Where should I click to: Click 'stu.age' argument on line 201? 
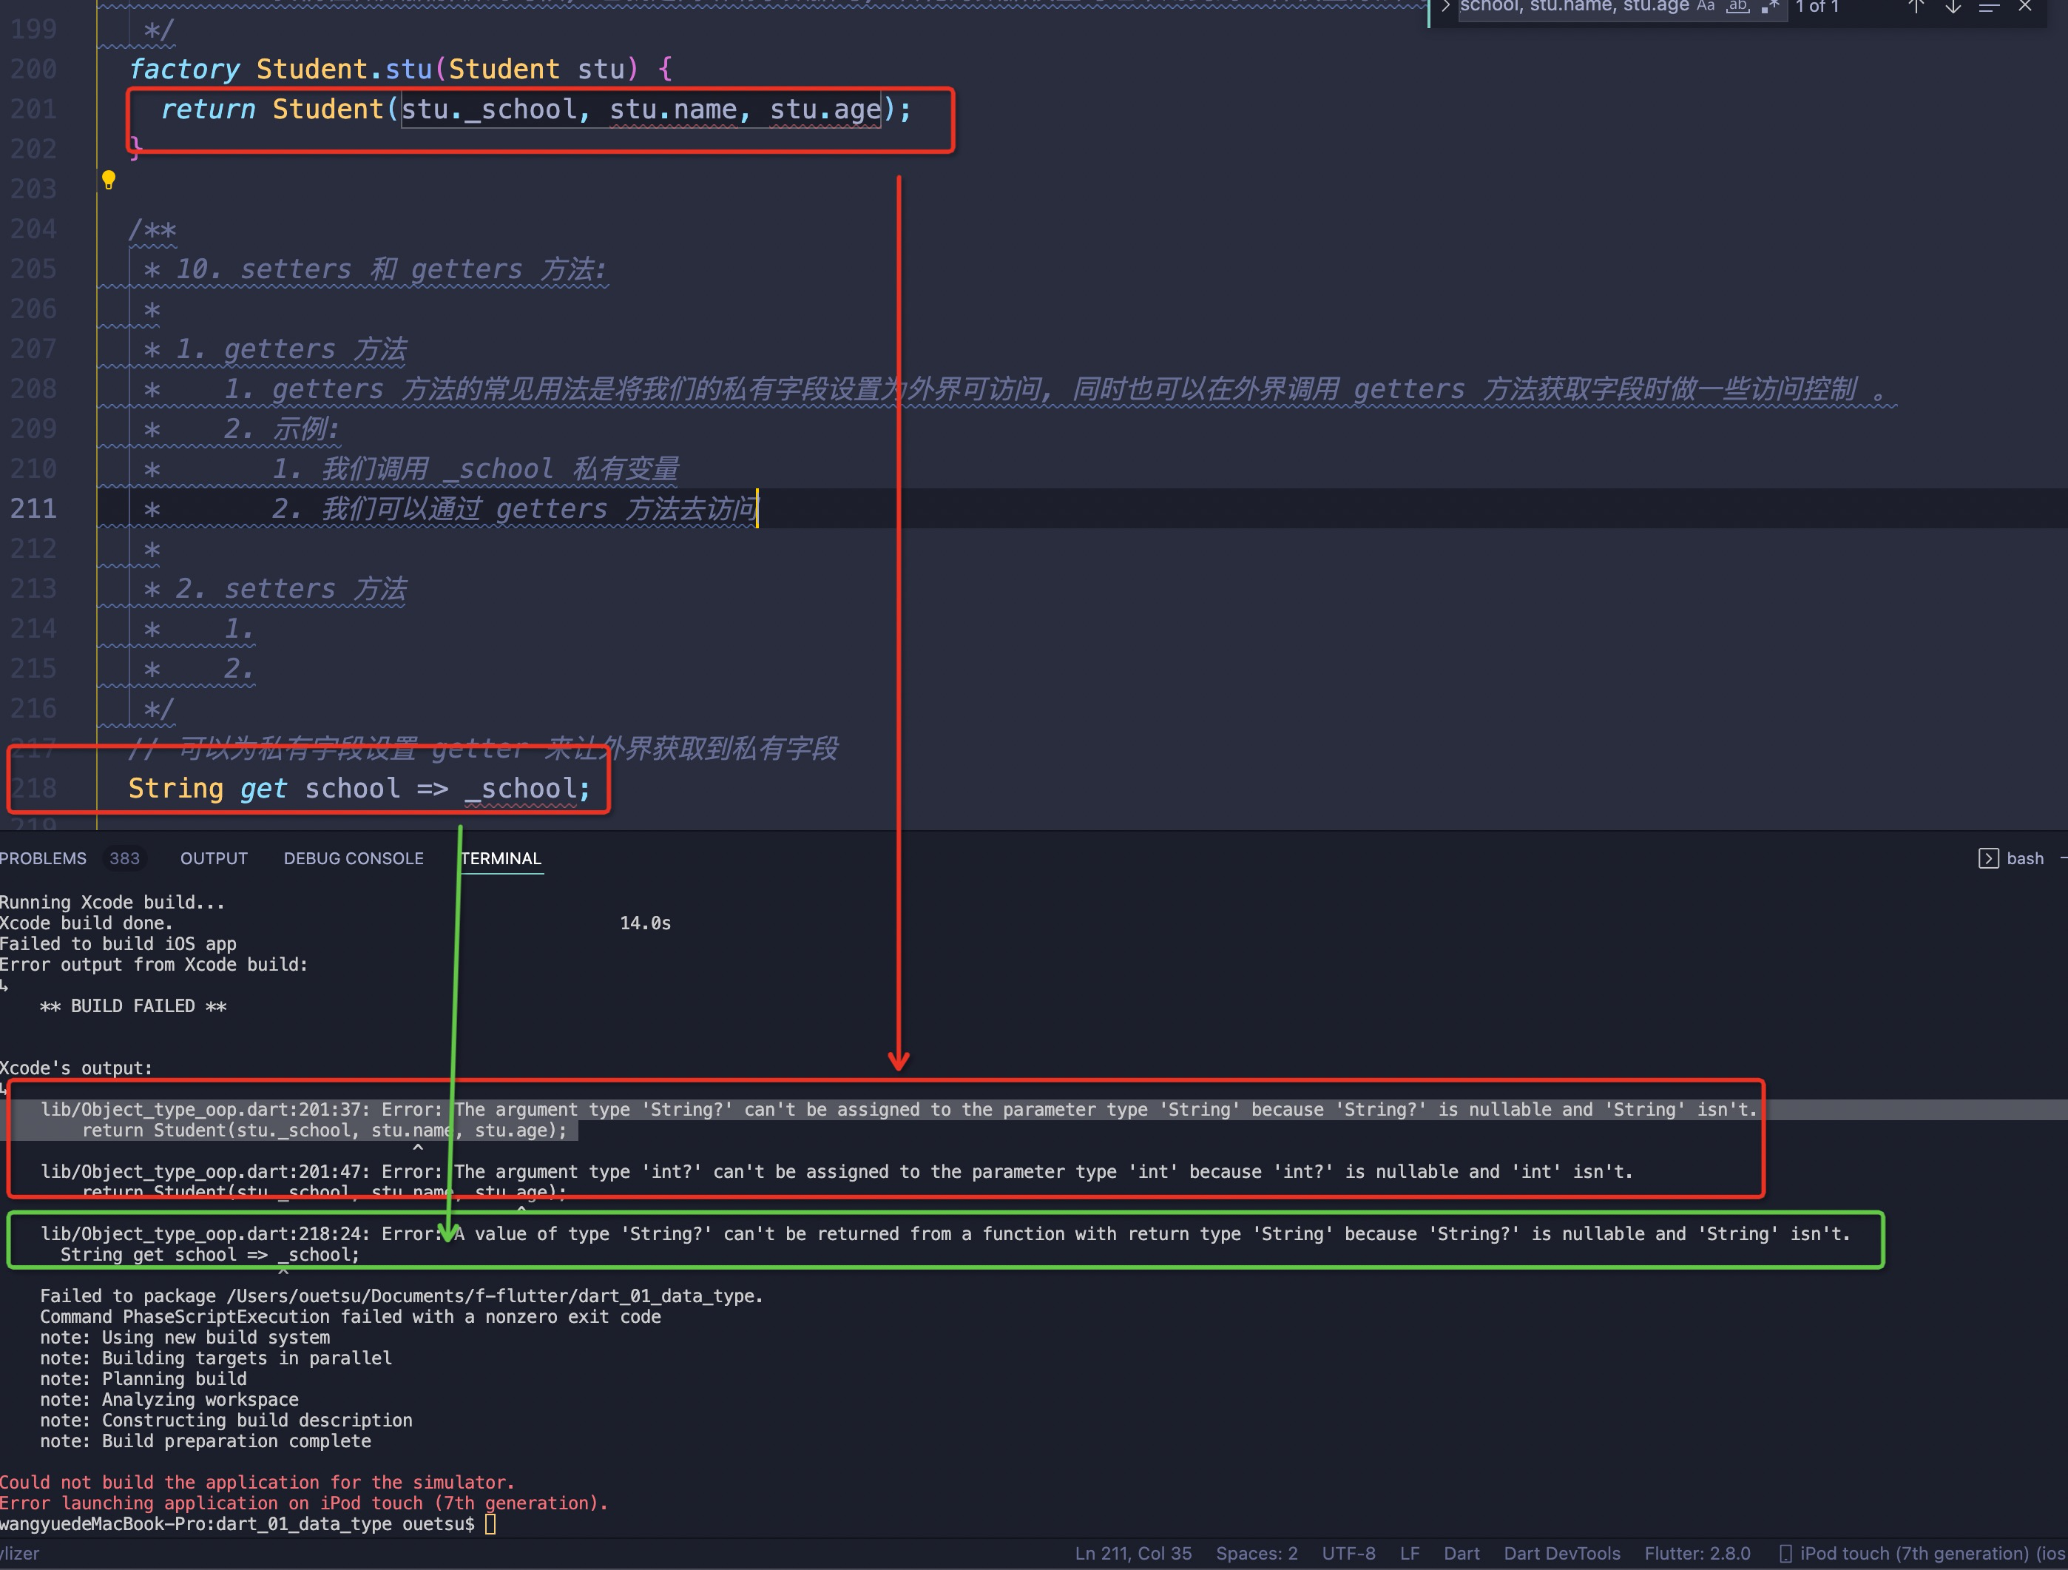click(825, 110)
